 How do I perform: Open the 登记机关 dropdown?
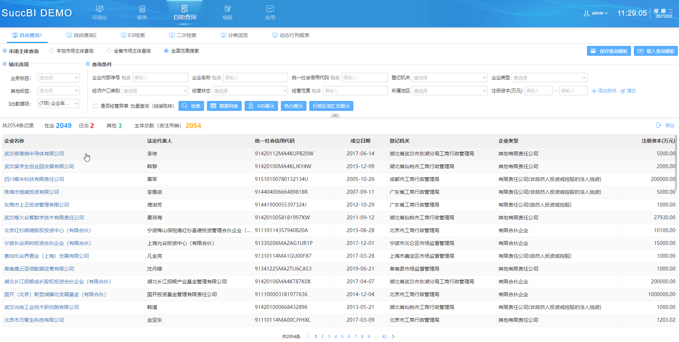(449, 78)
